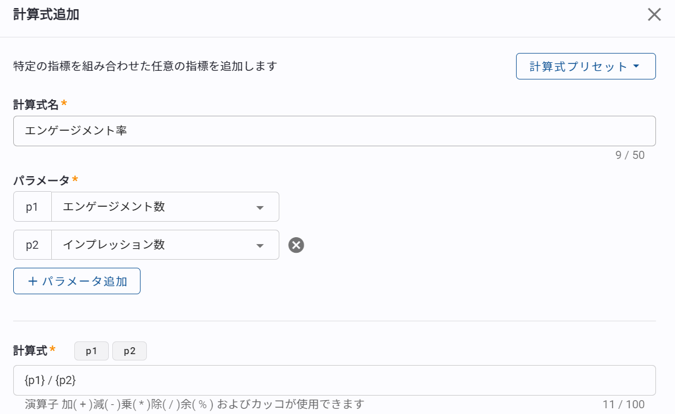The height and width of the screenshot is (414, 675).
Task: Click the caret arrow on 計算式プリセット
Action: pyautogui.click(x=636, y=66)
